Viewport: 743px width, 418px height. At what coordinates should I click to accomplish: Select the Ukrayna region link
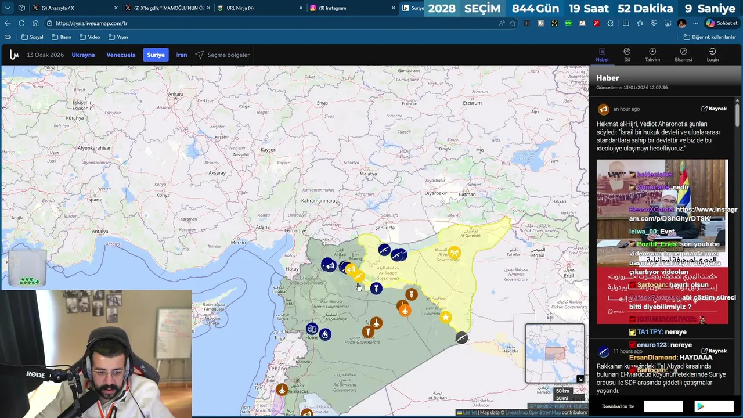pos(83,55)
